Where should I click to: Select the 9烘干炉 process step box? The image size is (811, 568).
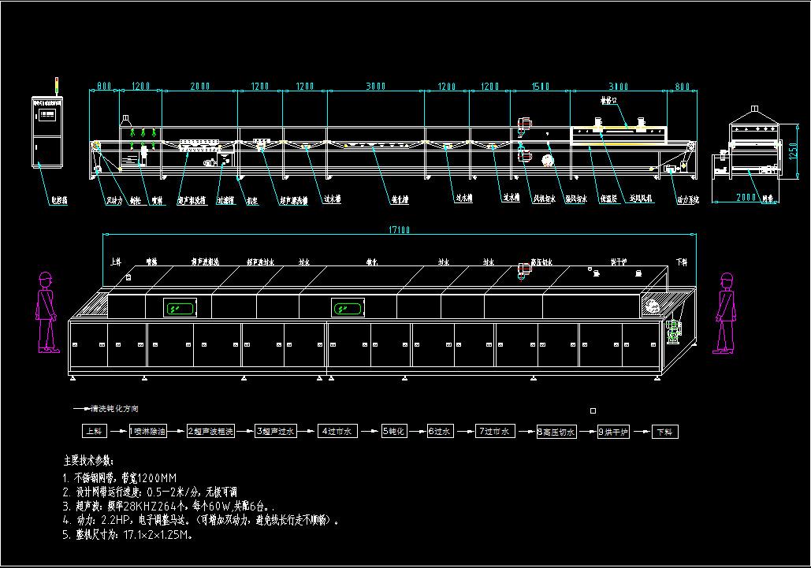pyautogui.click(x=614, y=432)
